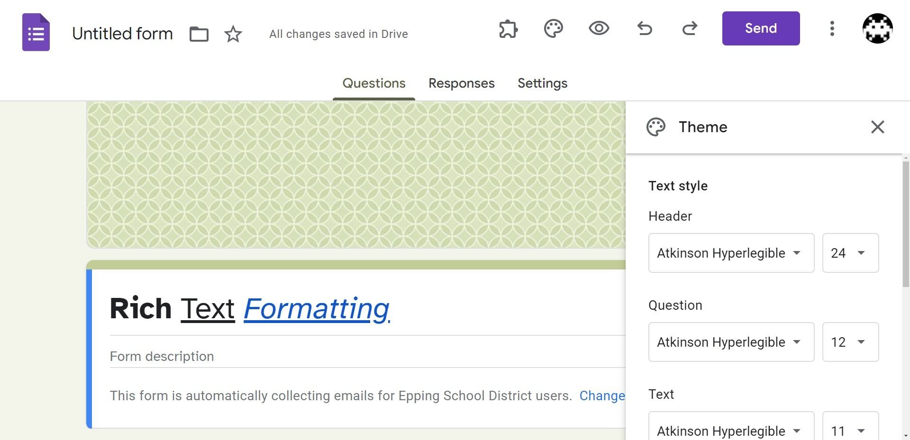The height and width of the screenshot is (440, 910).
Task: Open the Google account avatar
Action: 877,28
